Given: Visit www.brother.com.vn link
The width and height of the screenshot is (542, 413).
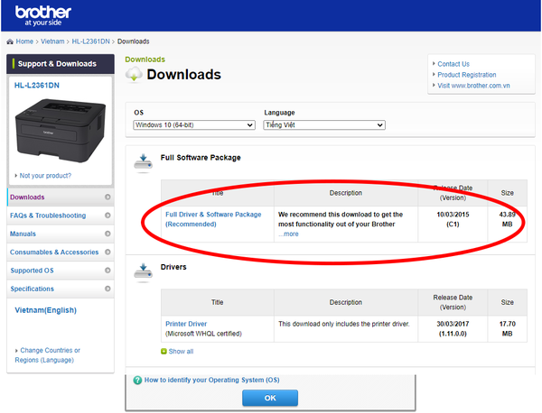Looking at the screenshot, I should (473, 86).
